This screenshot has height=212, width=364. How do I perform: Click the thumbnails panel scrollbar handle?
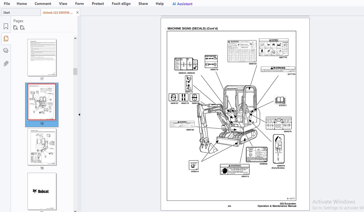tap(75, 71)
